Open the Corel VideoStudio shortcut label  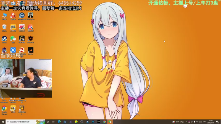pos(4,101)
